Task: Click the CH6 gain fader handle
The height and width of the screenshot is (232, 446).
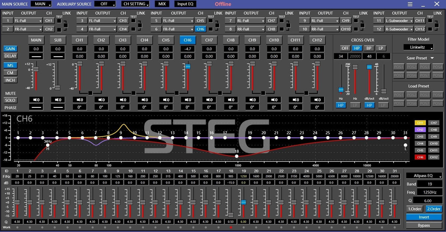Action: click(x=188, y=66)
